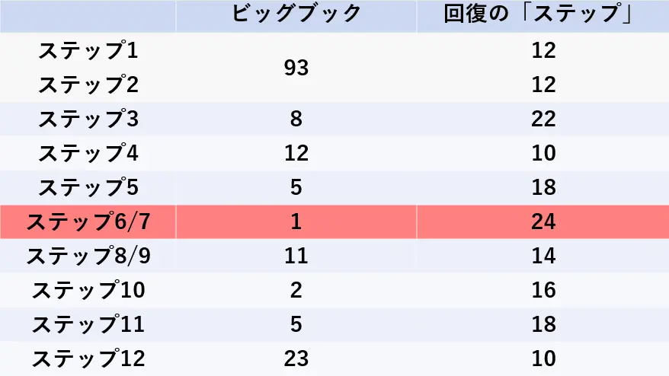The image size is (669, 376).
Task: Click the 回復の「ステップ」 column header
Action: click(x=539, y=14)
